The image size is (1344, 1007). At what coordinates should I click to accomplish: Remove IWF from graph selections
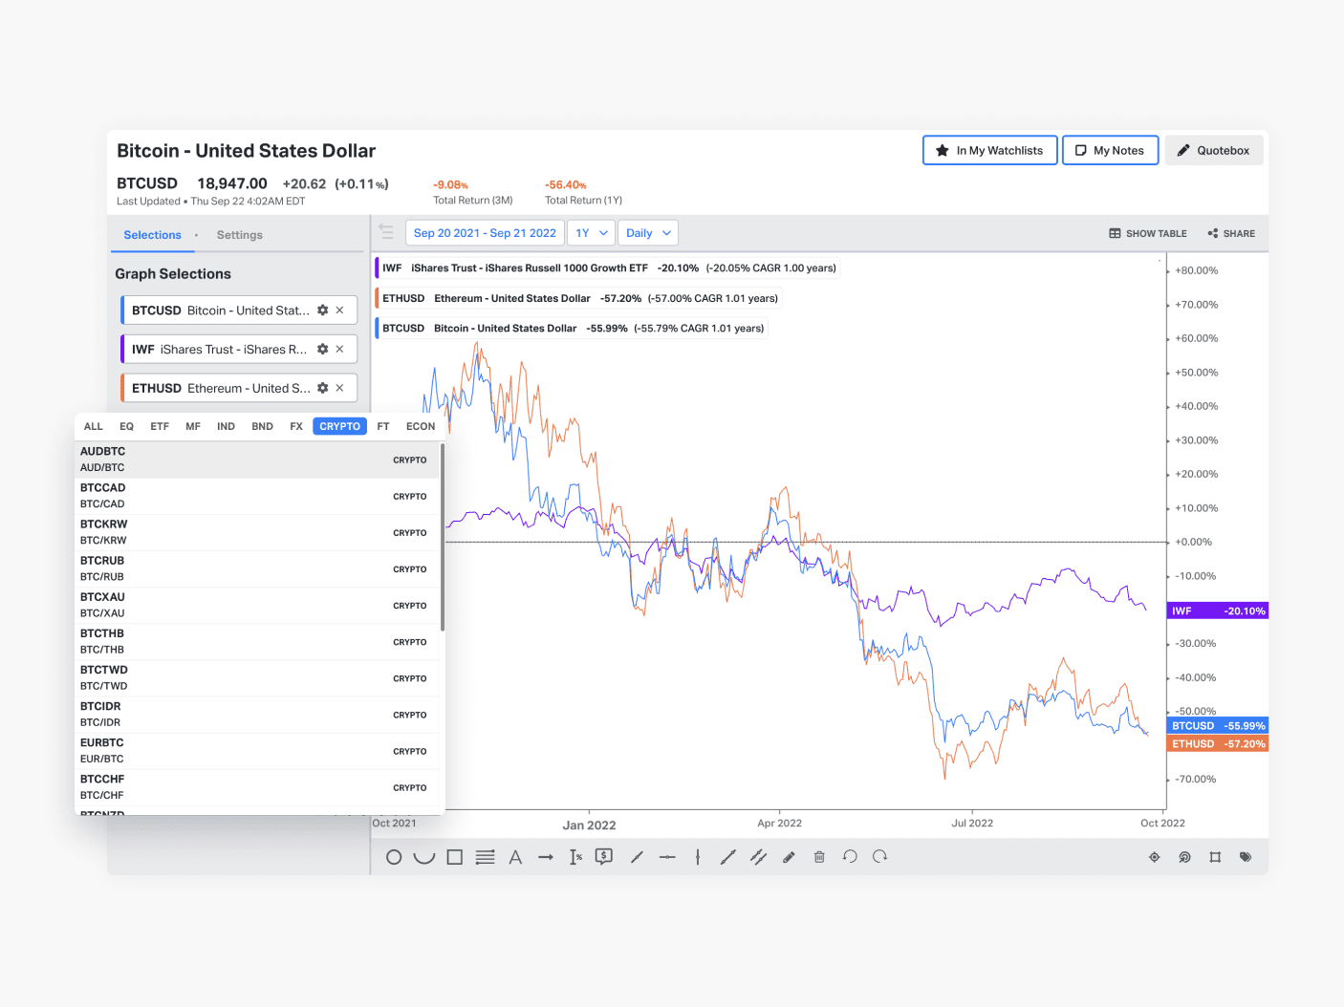coord(339,349)
